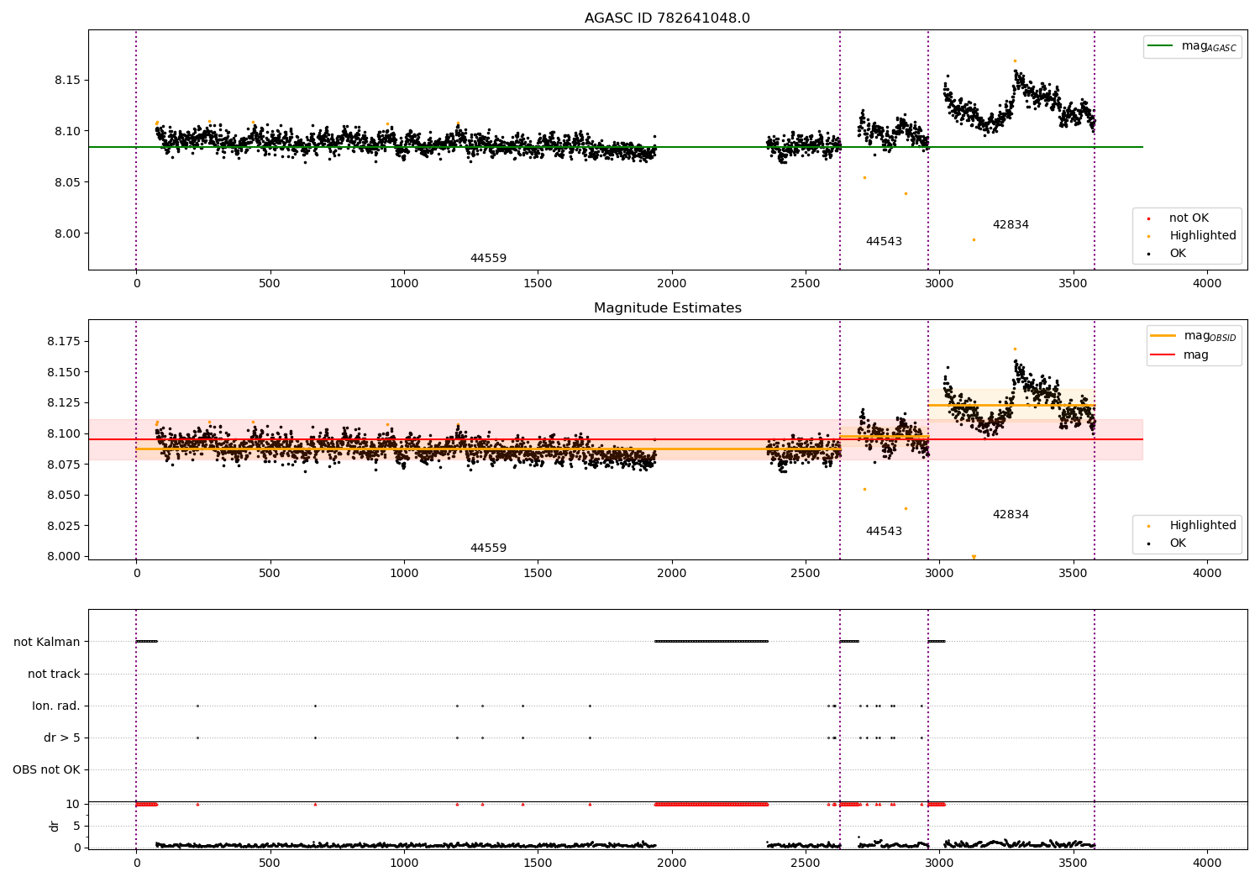The width and height of the screenshot is (1260, 882).
Task: Click y-axis tick 8.075 in middle plot
Action: point(64,465)
